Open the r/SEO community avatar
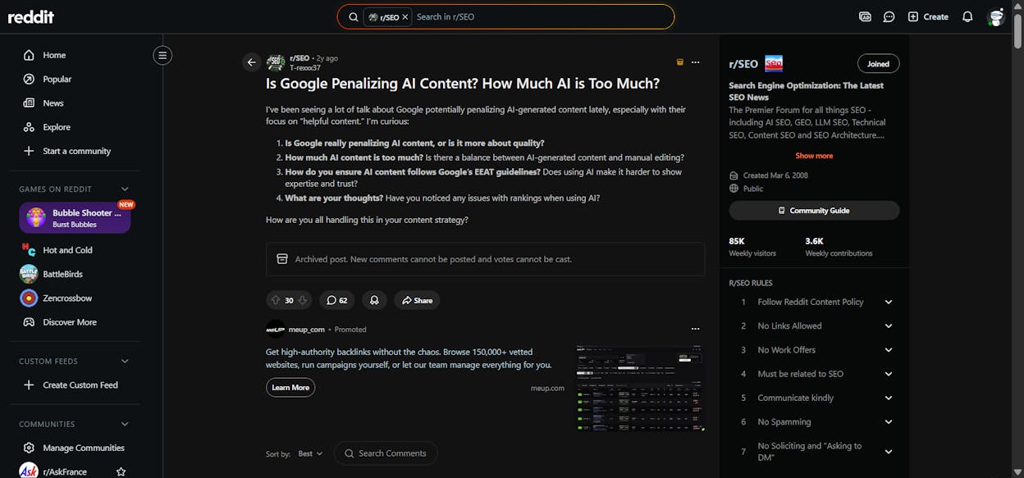The width and height of the screenshot is (1024, 478). pyautogui.click(x=276, y=62)
